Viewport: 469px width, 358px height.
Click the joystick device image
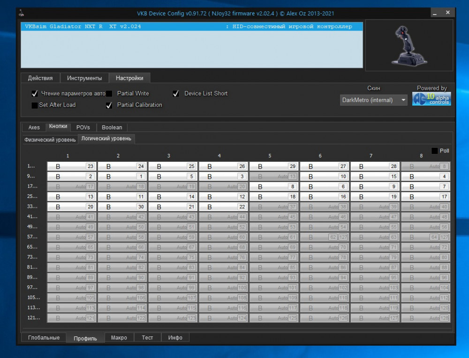coord(409,46)
